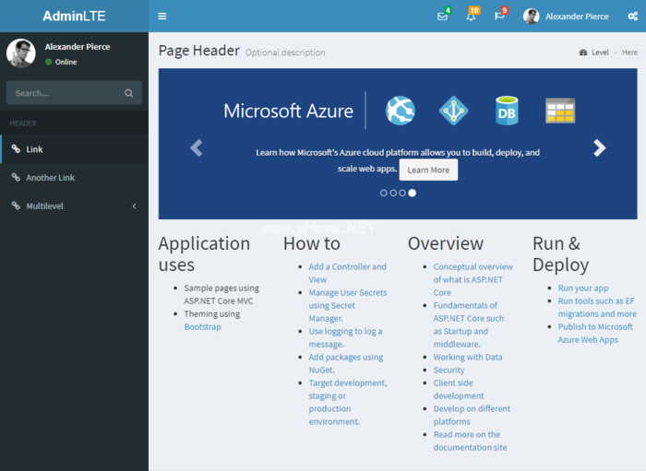Open Alexander Pierce user menu in navbar
Viewport: 646px width, 471px height.
(566, 17)
